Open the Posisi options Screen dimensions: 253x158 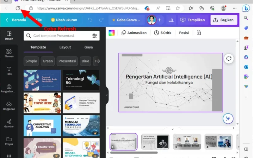pyautogui.click(x=184, y=33)
